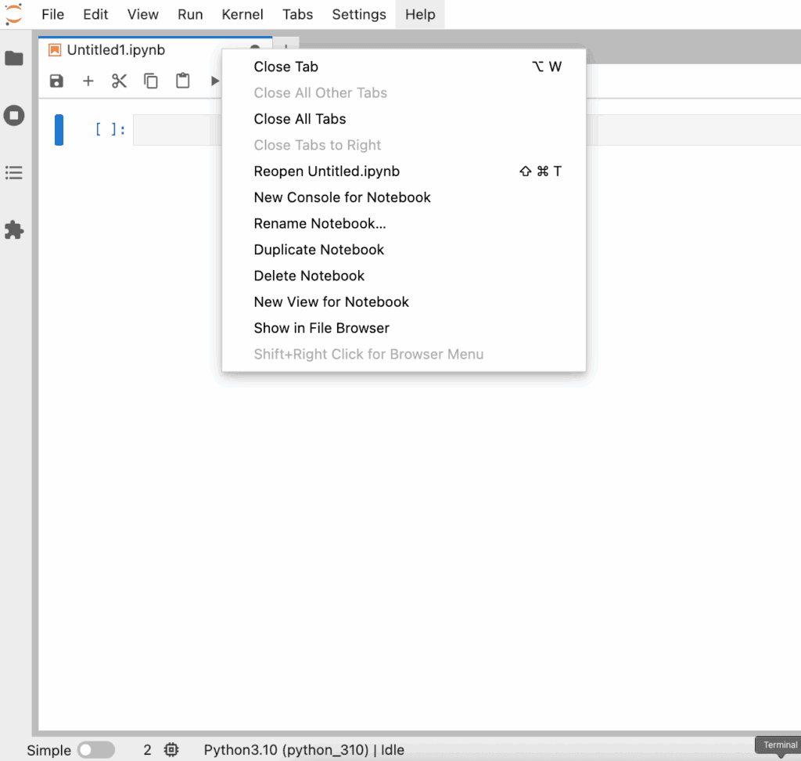Select Close All Tabs from context menu
This screenshot has height=761, width=801.
coord(300,119)
